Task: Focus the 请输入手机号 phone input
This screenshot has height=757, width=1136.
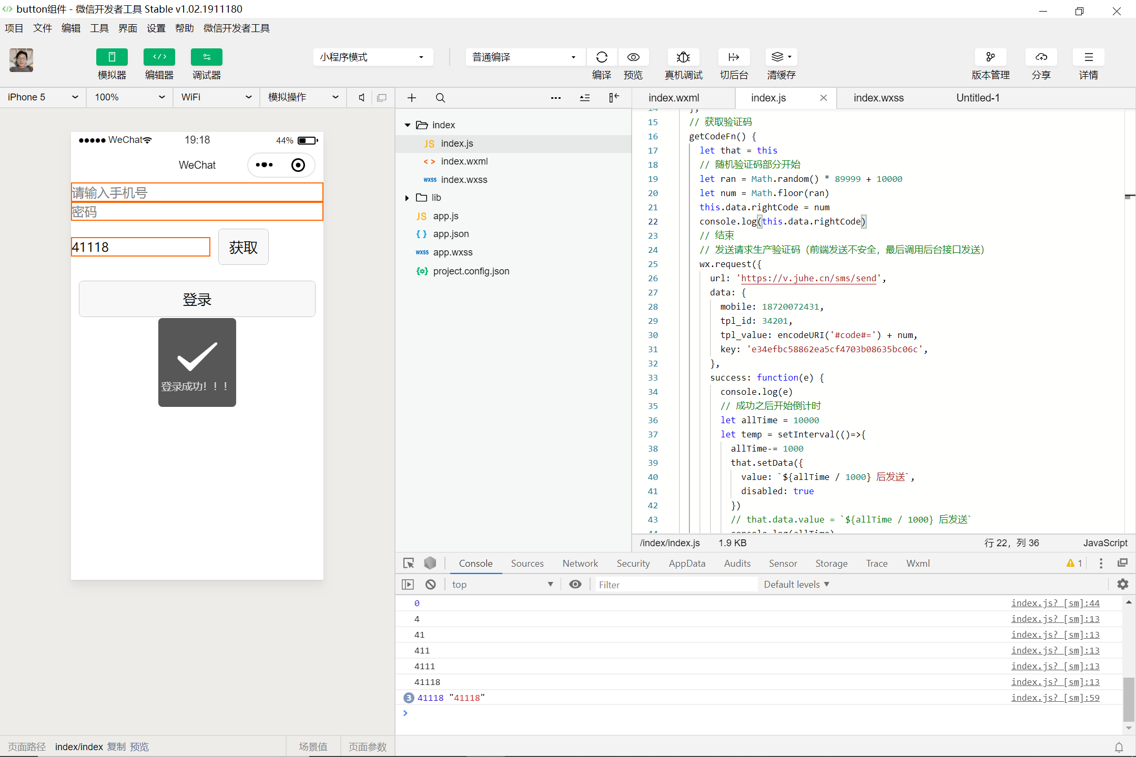Action: (197, 192)
